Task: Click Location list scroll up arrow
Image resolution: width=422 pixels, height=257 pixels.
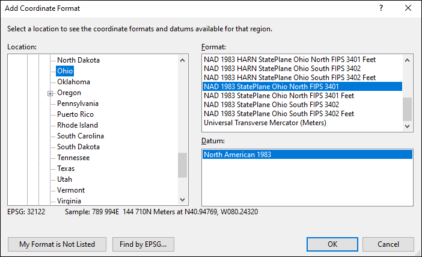Action: coord(183,60)
